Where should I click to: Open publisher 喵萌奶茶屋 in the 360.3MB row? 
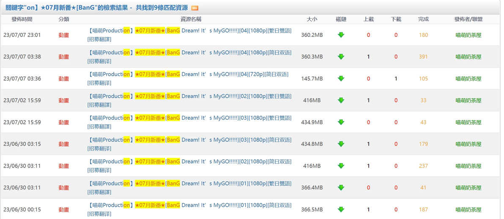pyautogui.click(x=468, y=57)
